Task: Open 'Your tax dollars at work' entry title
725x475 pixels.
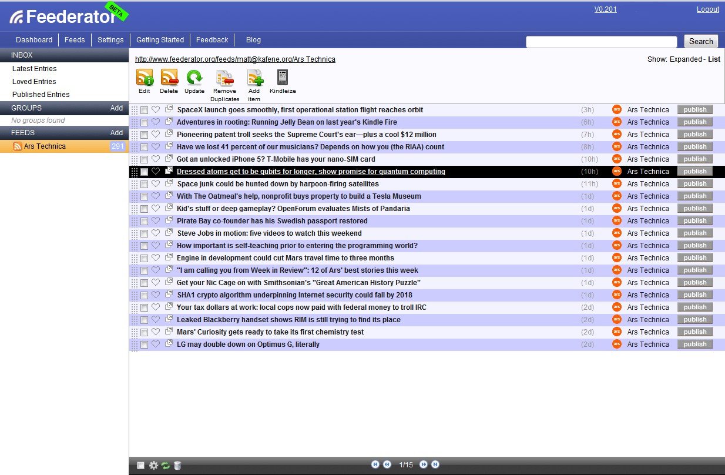Action: pos(301,307)
